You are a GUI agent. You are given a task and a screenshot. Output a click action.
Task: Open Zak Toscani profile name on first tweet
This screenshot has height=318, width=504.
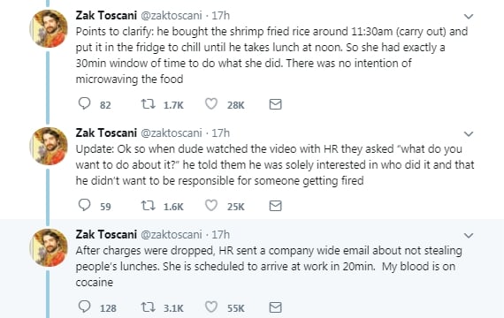point(106,15)
